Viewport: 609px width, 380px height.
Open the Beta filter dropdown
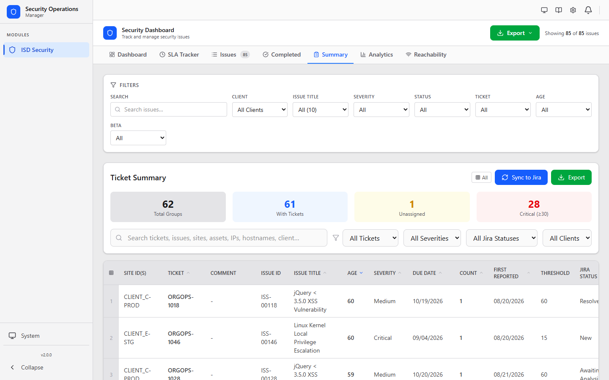[x=138, y=138]
